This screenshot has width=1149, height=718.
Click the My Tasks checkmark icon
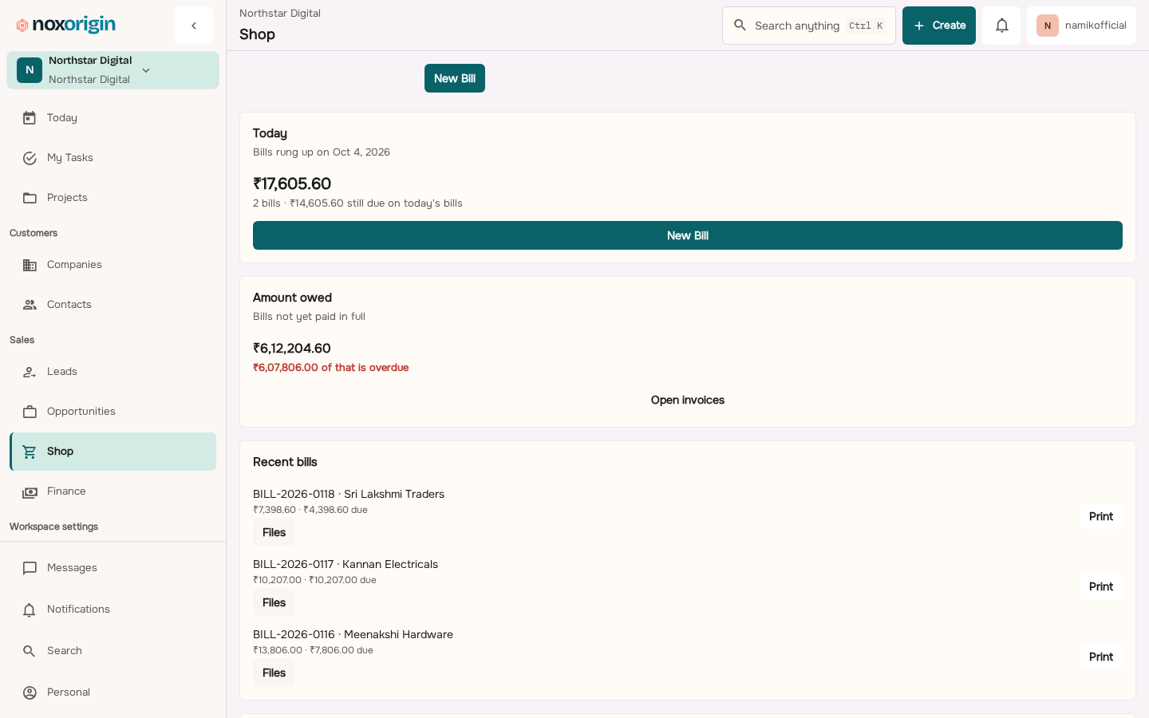30,158
